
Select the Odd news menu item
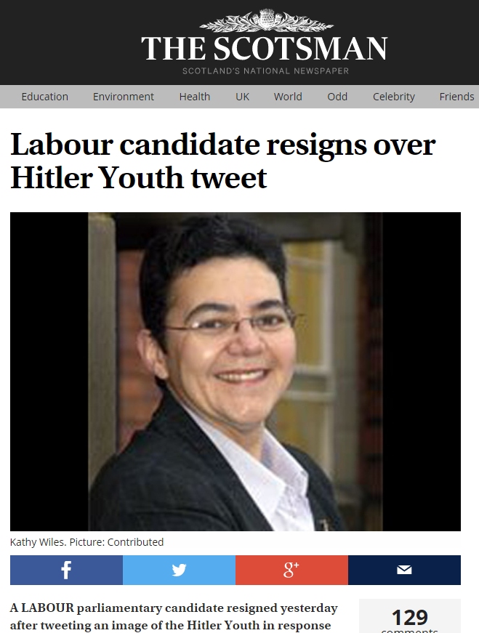(x=337, y=97)
